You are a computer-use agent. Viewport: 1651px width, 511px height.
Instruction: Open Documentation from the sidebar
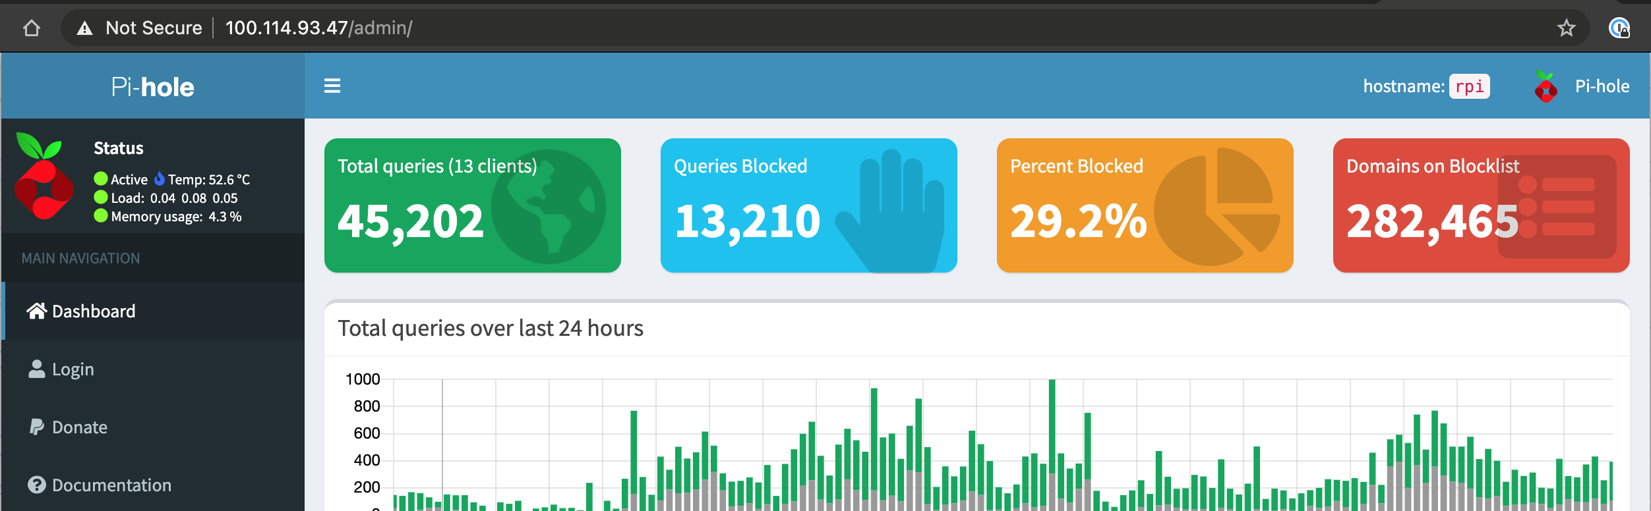tap(153, 485)
